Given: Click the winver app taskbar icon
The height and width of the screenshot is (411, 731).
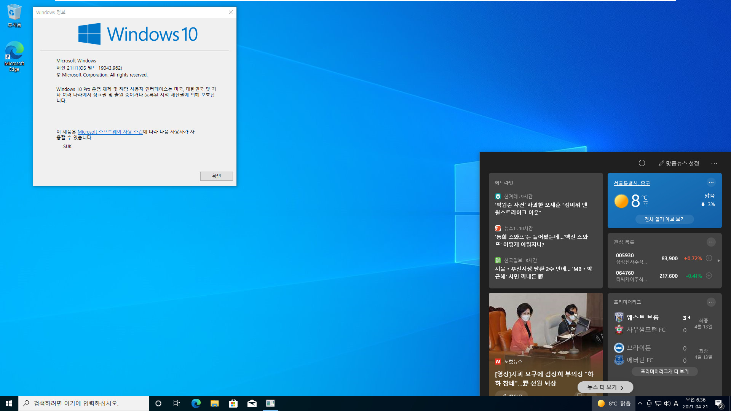Looking at the screenshot, I should pyautogui.click(x=270, y=403).
